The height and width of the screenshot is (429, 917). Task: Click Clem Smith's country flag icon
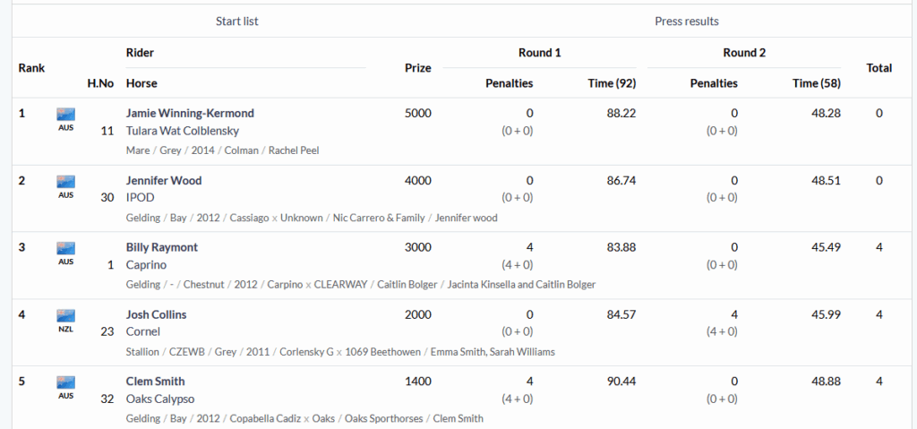click(65, 382)
